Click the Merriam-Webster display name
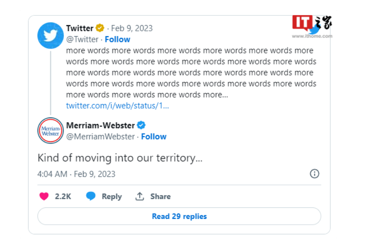Screen dimensions: 379x244 tap(101, 125)
